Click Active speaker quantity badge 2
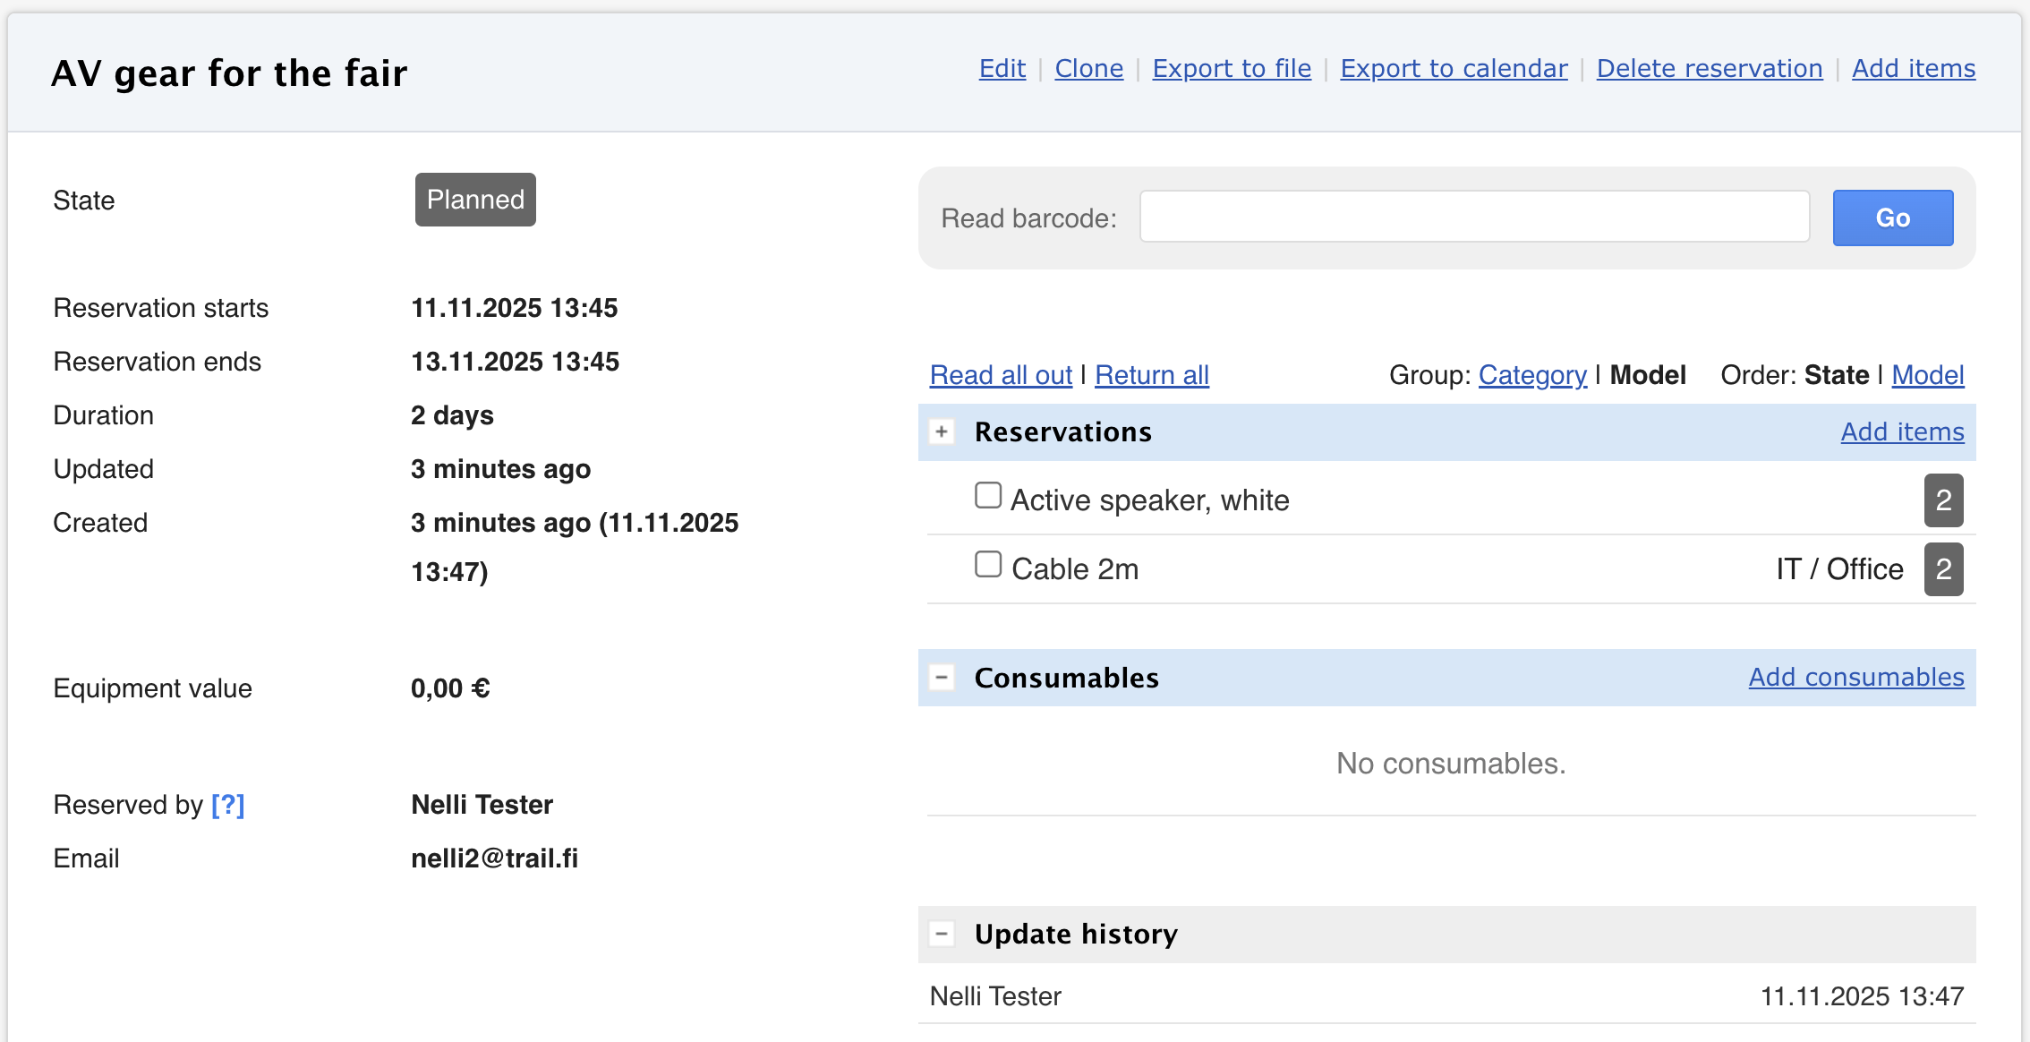 tap(1943, 500)
